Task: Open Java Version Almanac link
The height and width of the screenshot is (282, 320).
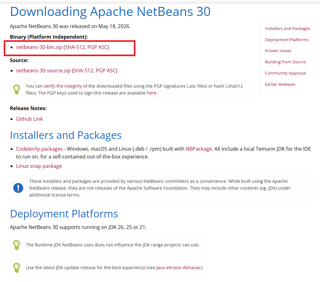Action: pos(179,268)
